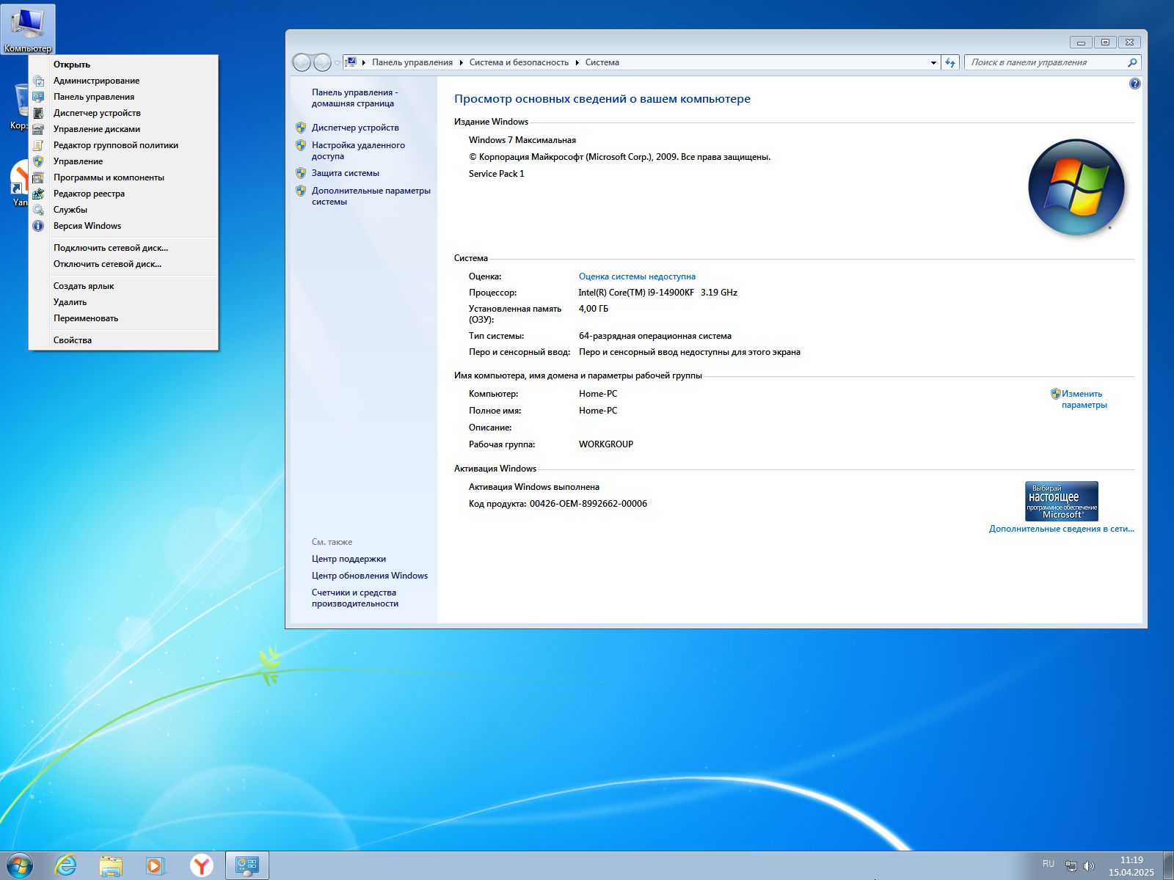Click shield icon beside Дополнительные параметры системы
This screenshot has width=1174, height=880.
click(x=301, y=191)
